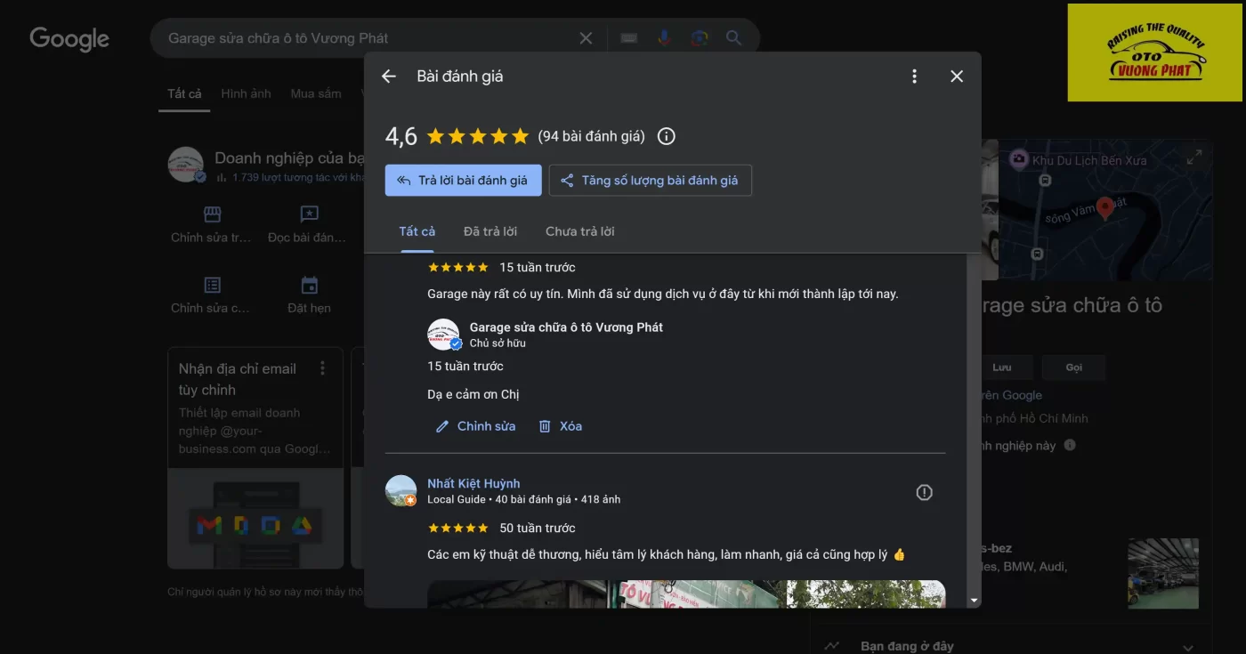Start voice search with microphone icon
This screenshot has height=654, width=1246.
pyautogui.click(x=664, y=38)
